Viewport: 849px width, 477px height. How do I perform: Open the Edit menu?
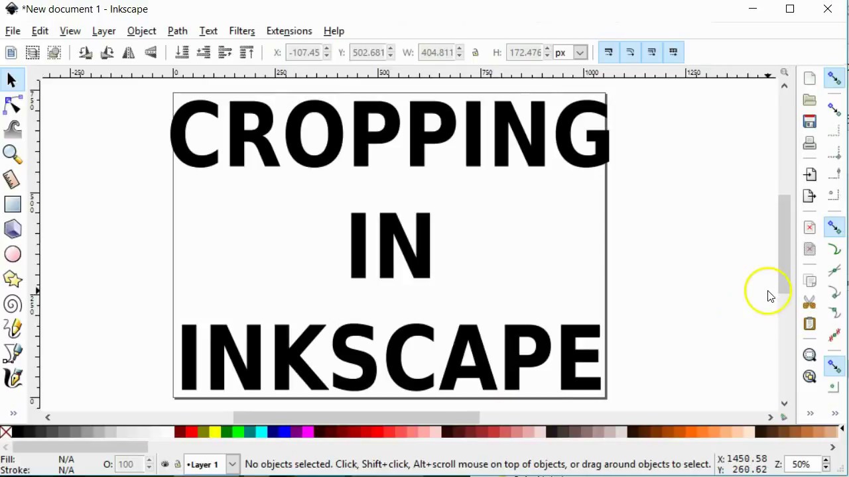pyautogui.click(x=40, y=31)
